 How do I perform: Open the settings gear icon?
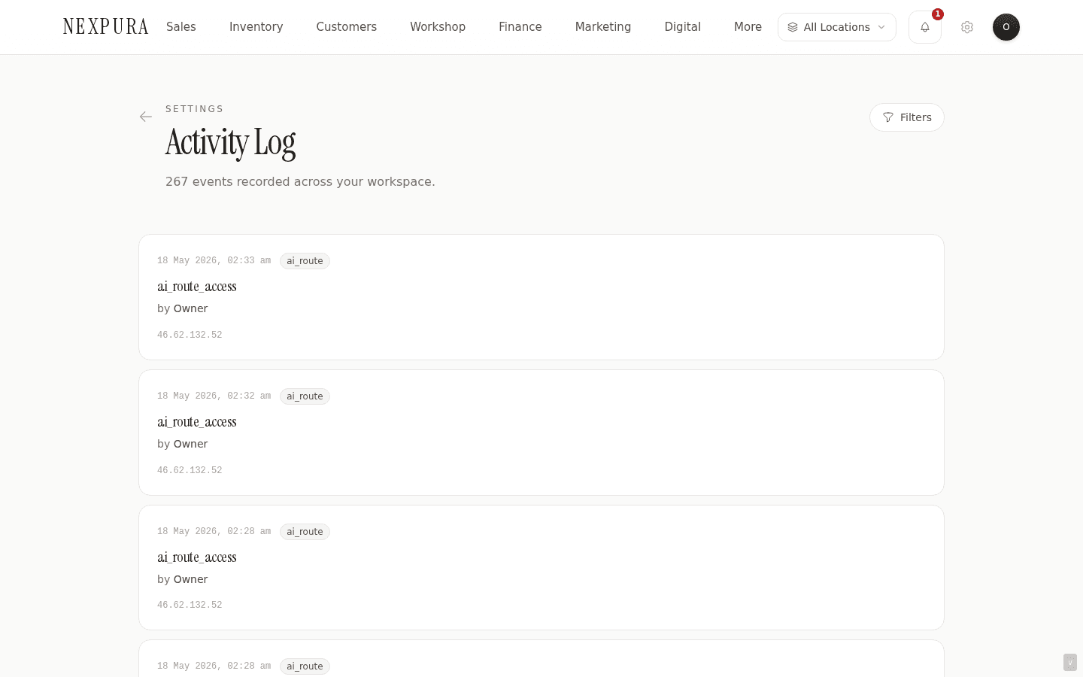pos(967,27)
